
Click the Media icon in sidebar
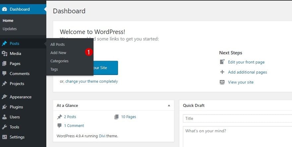click(4, 53)
